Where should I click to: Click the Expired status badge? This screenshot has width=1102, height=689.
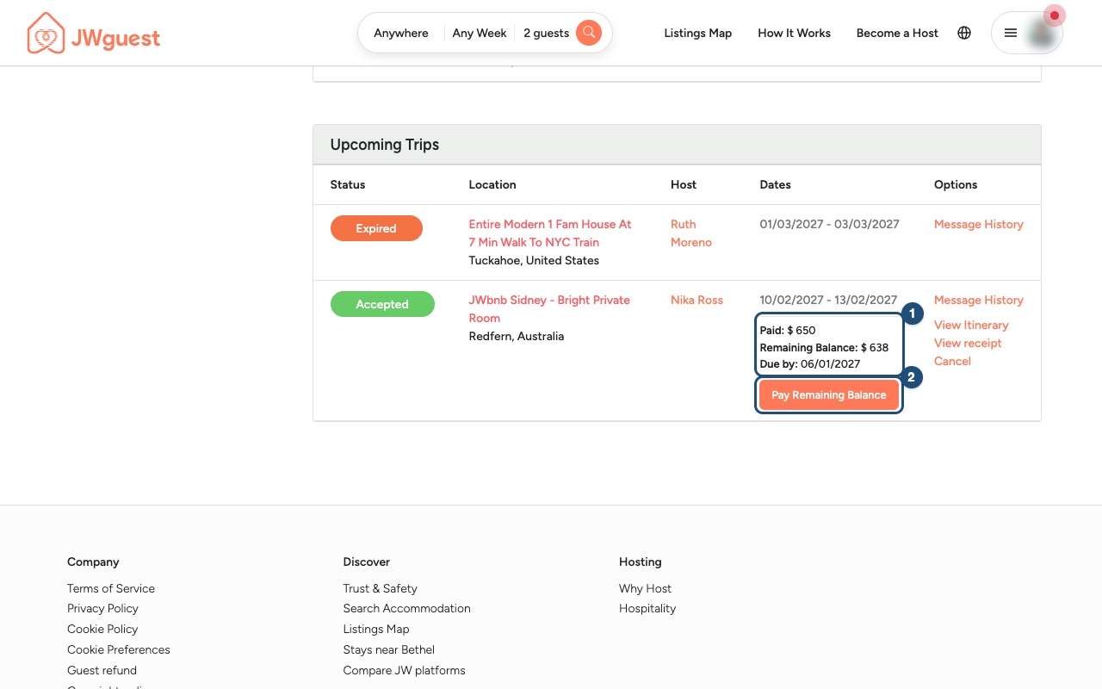tap(376, 228)
